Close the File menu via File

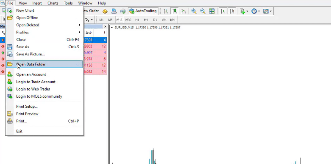click(10, 3)
